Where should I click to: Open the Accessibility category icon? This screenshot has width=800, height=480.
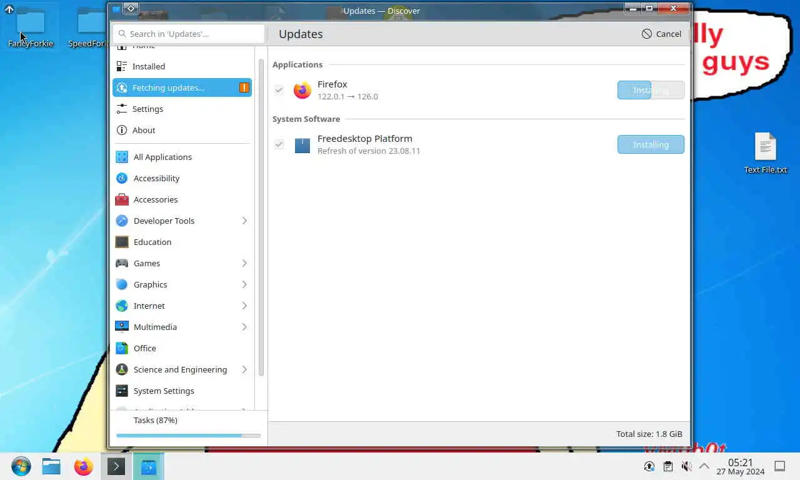(122, 178)
